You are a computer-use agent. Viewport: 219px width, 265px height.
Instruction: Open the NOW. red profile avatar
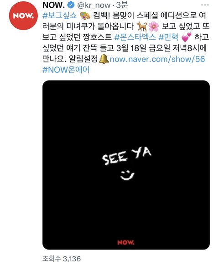23,16
